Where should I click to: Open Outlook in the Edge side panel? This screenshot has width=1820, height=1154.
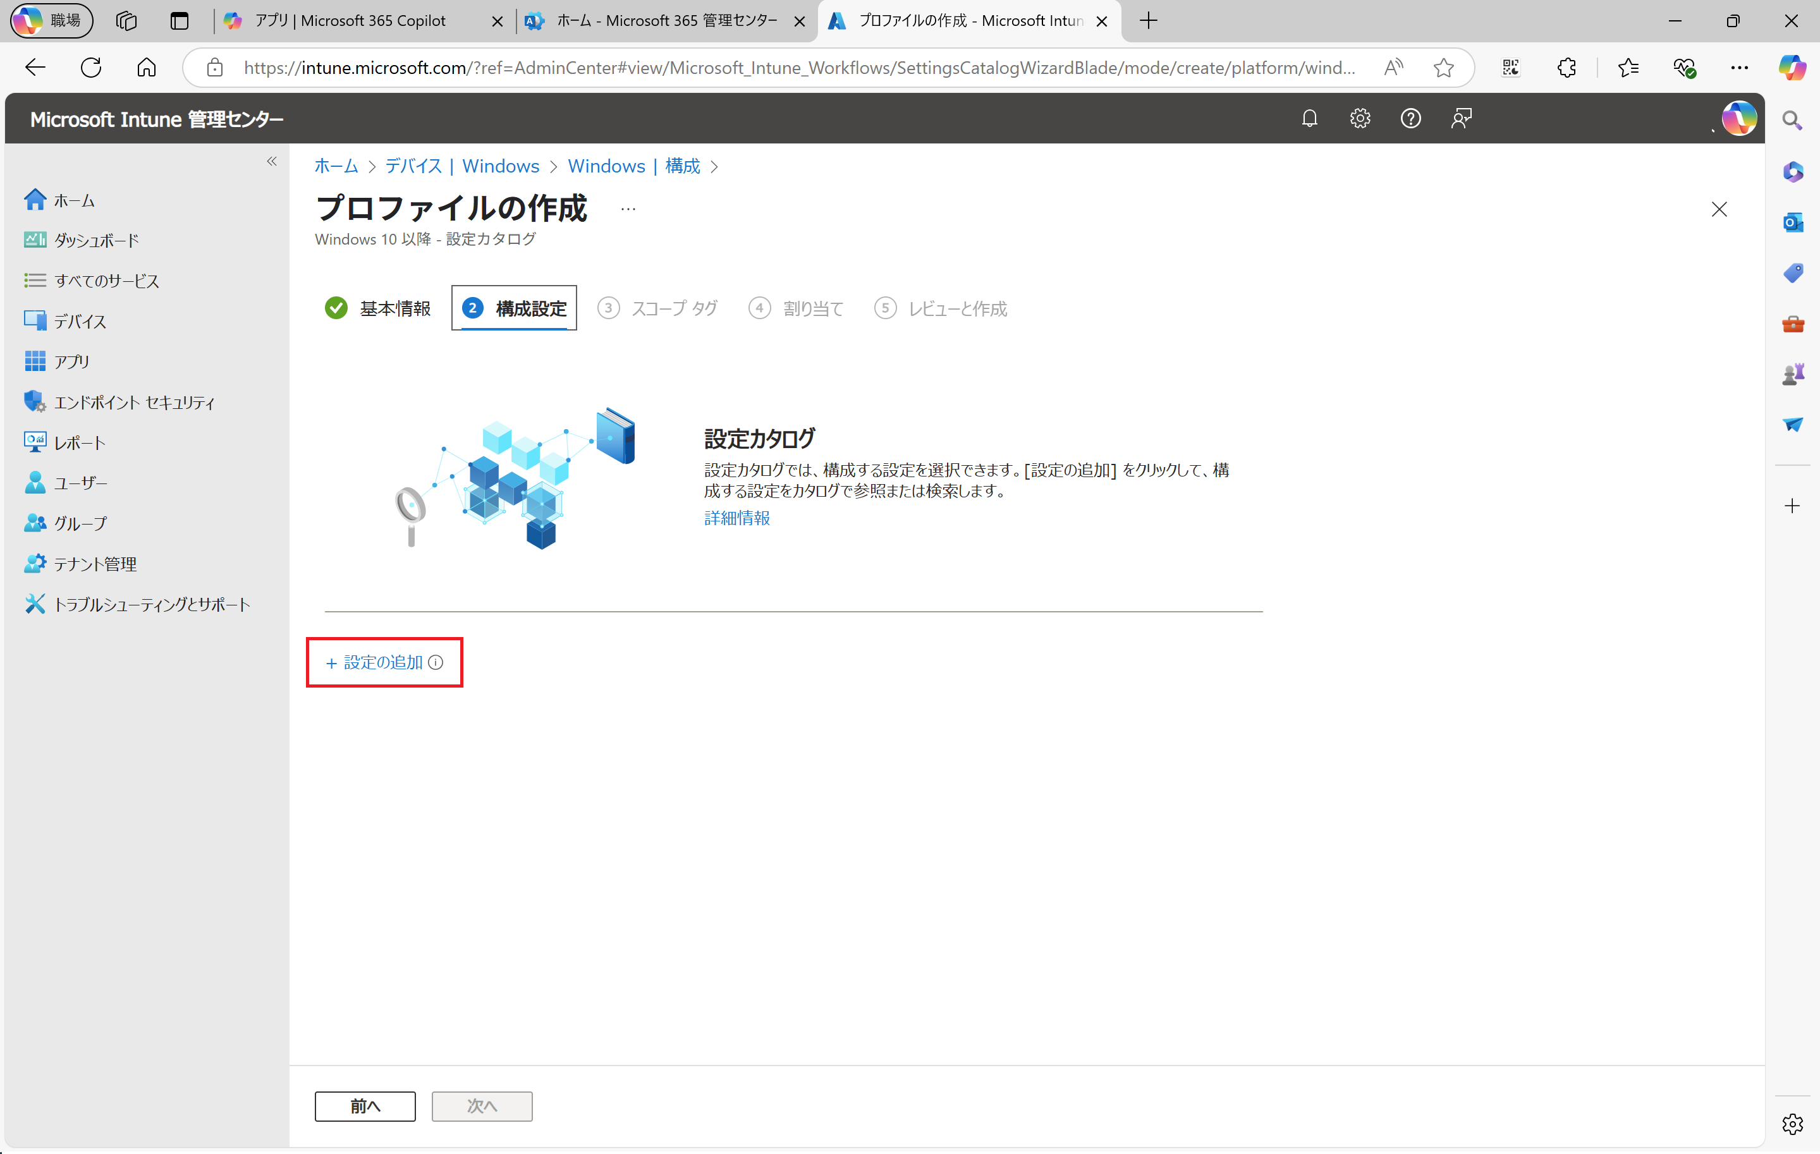tap(1793, 222)
